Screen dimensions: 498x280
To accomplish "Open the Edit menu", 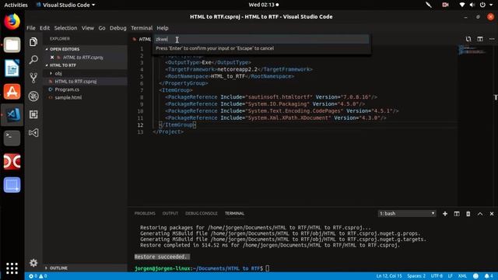I will coord(44,28).
